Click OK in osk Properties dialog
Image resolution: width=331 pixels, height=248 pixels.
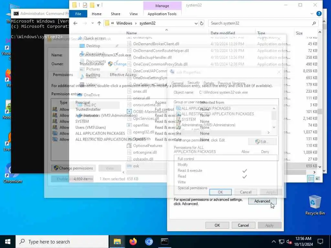pyautogui.click(x=217, y=225)
